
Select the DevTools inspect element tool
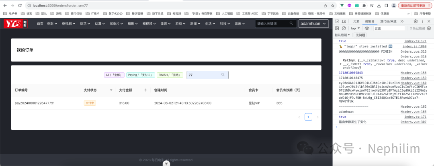(x=338, y=21)
